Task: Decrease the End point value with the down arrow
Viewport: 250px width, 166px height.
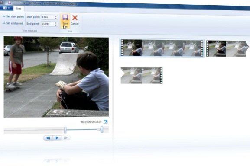Action: click(56, 25)
